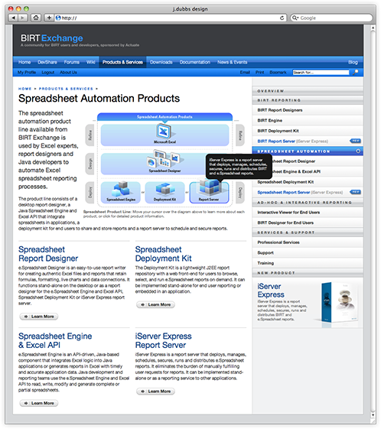Open BIRT Report Server sidebar link
Screen dimensions: 381x429
(276, 141)
